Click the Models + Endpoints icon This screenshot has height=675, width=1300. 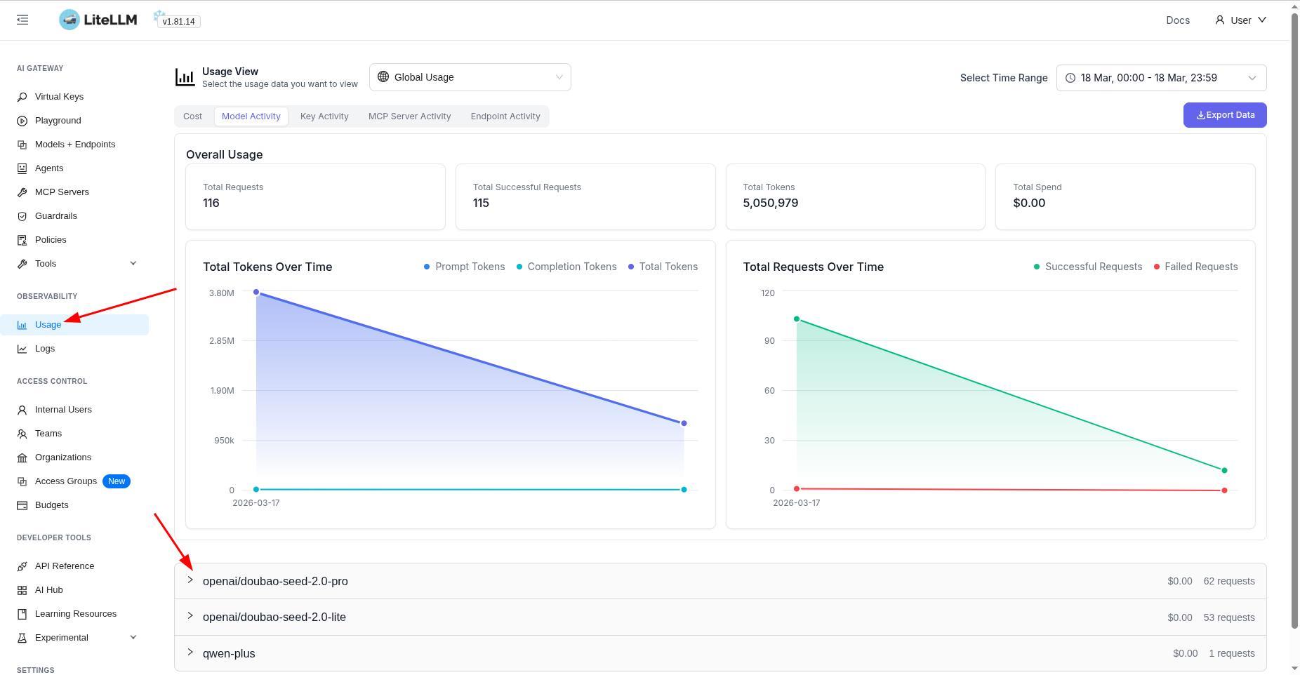(x=22, y=145)
